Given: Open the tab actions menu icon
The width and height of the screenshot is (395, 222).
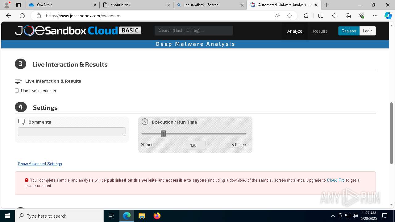Looking at the screenshot, I should coord(19,5).
